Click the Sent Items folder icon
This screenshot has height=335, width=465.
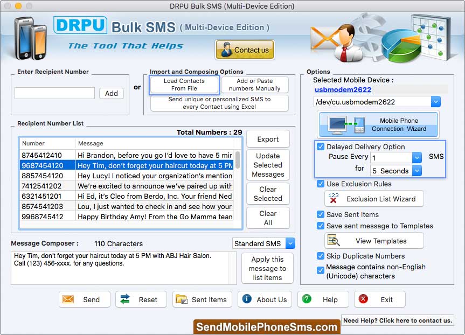tap(182, 299)
